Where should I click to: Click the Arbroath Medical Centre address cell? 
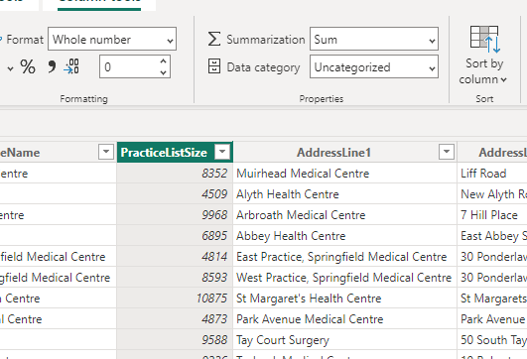pyautogui.click(x=344, y=215)
